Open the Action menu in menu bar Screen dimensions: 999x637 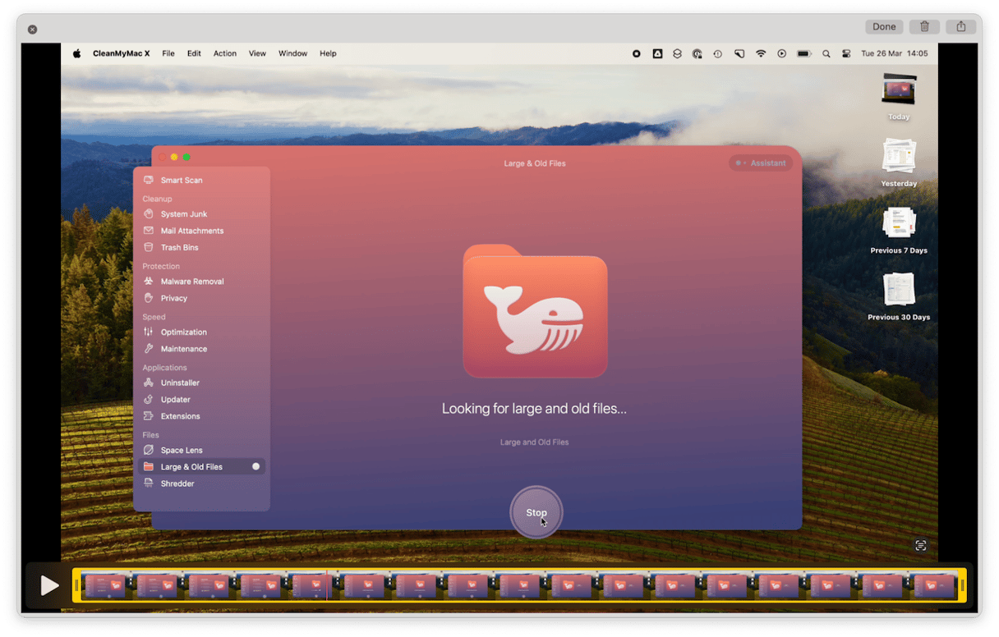224,53
